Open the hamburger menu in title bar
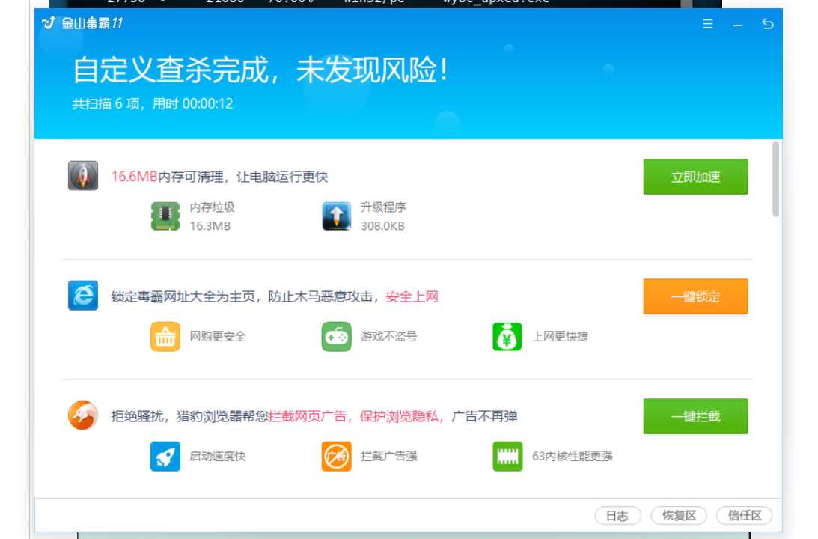This screenshot has width=818, height=539. pyautogui.click(x=708, y=24)
